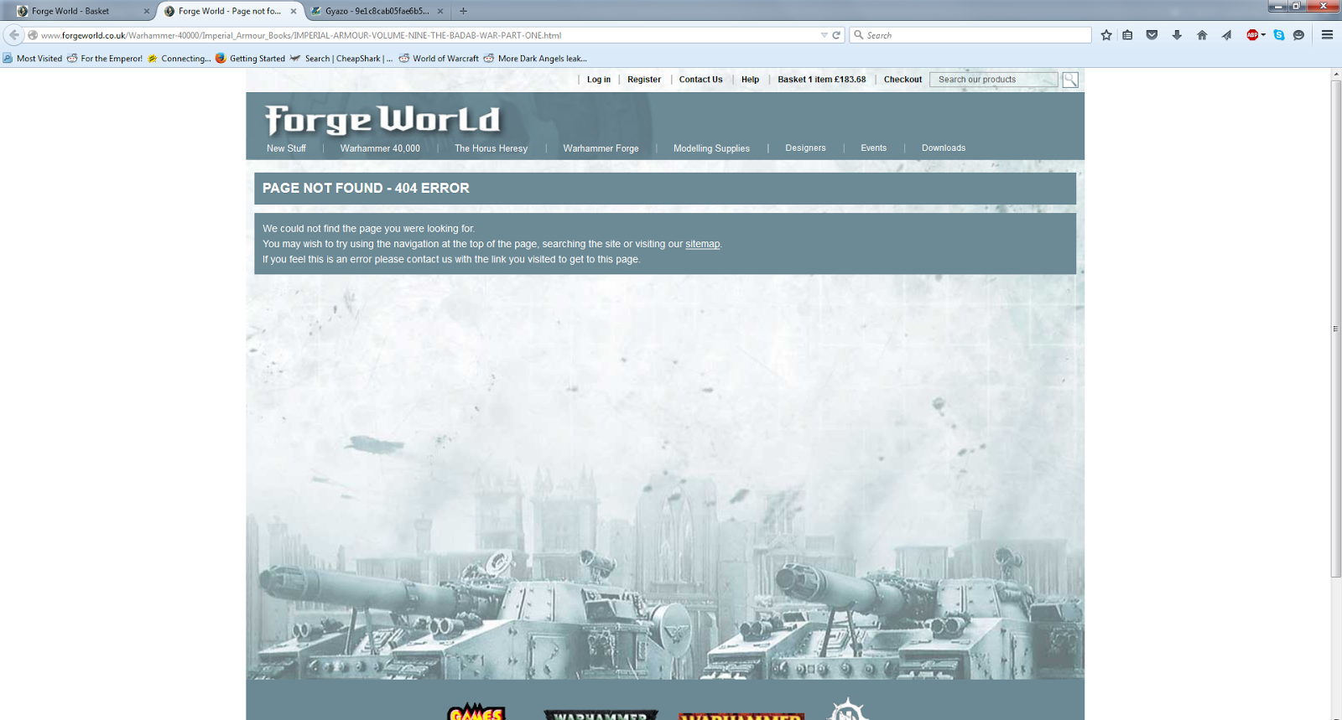Screen dimensions: 1342x720
Task: Open the Designers menu
Action: click(x=805, y=148)
